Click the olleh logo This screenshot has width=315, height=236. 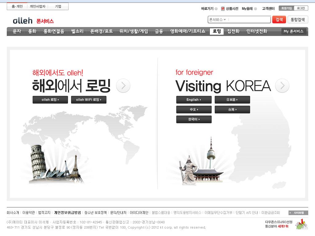(x=22, y=21)
